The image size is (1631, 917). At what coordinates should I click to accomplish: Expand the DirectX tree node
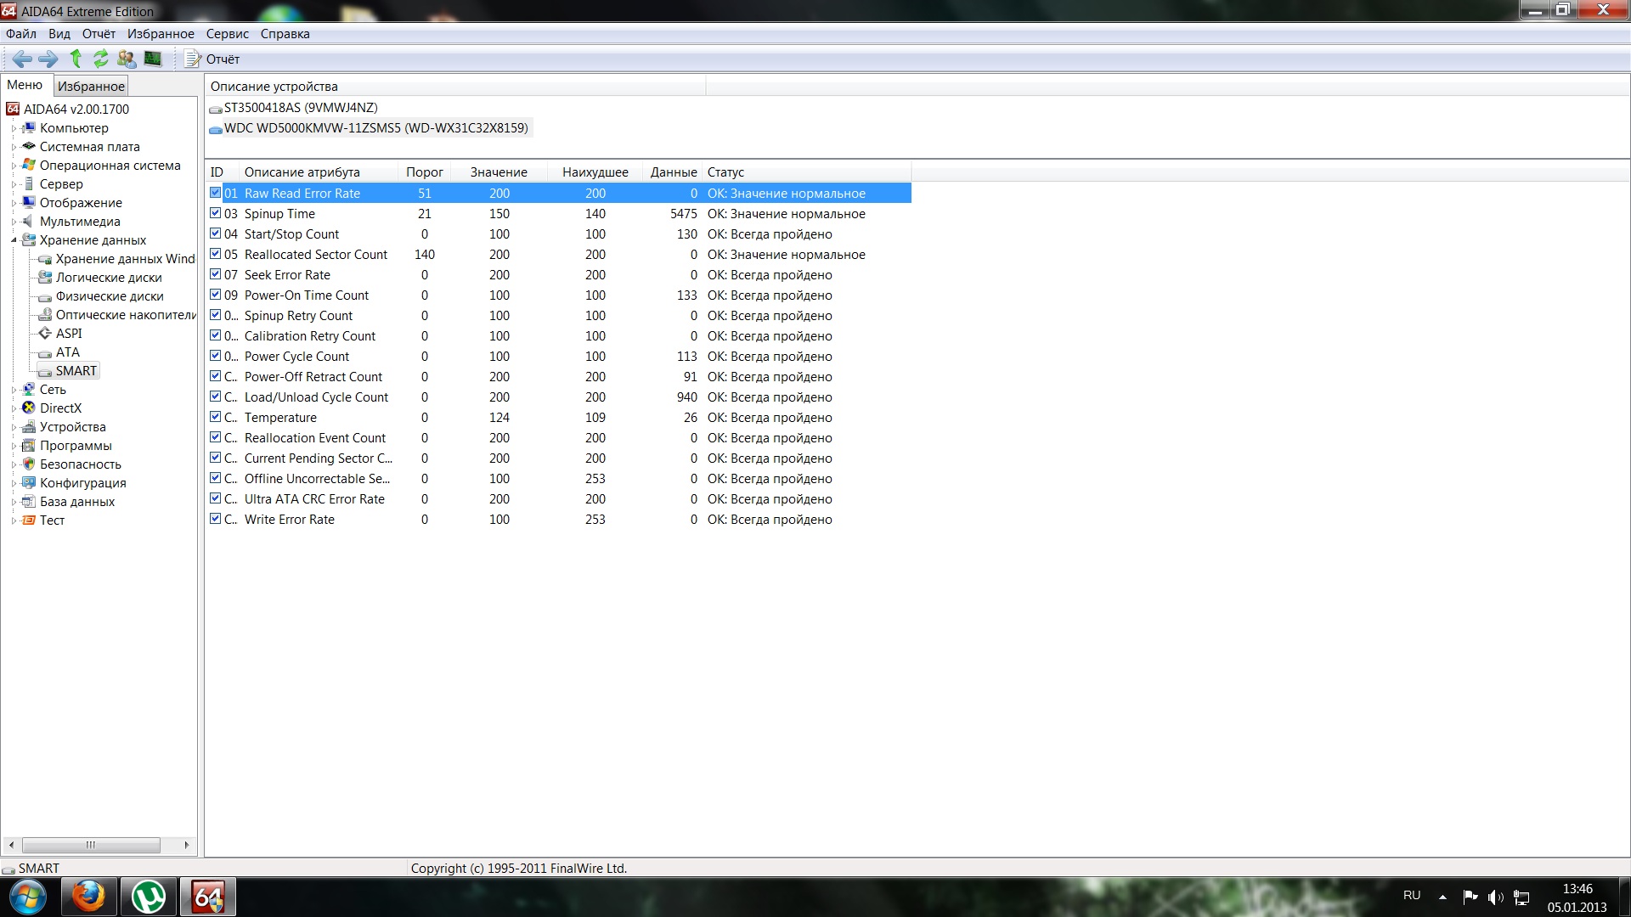(x=14, y=408)
